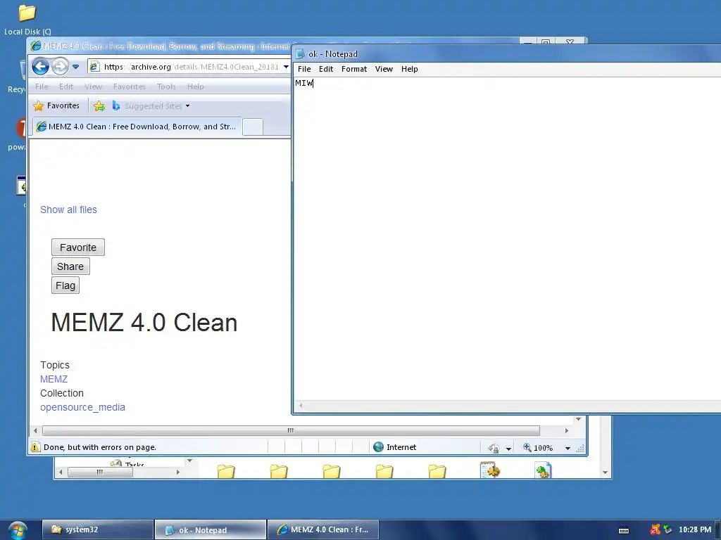
Task: Open Favorites menu in Internet Explorer
Action: pos(130,86)
